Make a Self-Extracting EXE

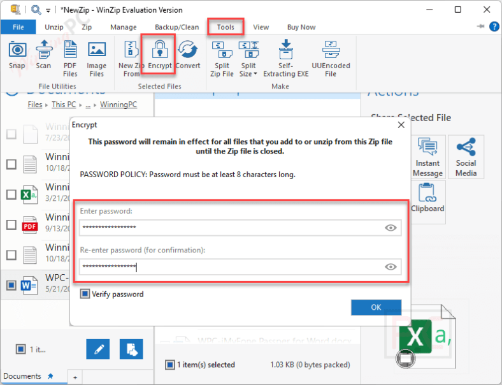(286, 59)
